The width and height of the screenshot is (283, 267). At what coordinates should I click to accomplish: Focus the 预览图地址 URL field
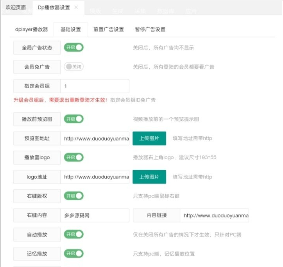coord(95,138)
